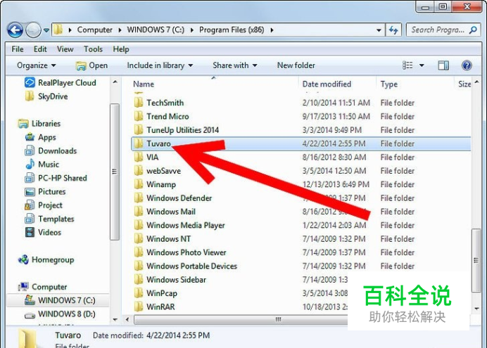Open the View menu
Viewport: 487px width, 348px height.
[x=65, y=49]
